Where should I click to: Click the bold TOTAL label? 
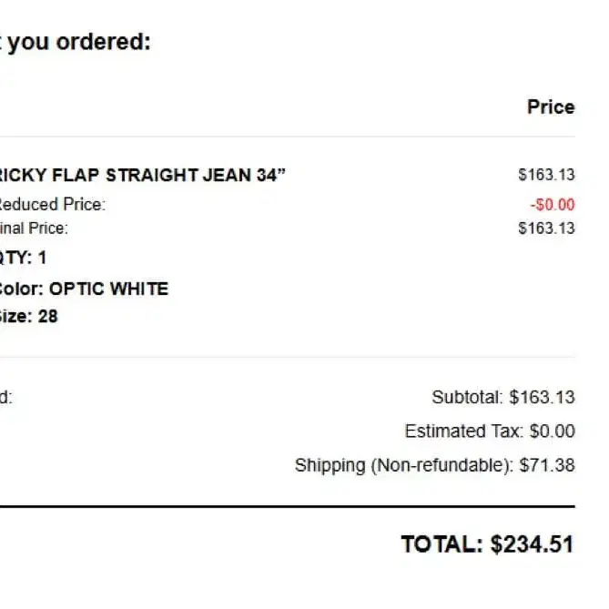click(441, 544)
